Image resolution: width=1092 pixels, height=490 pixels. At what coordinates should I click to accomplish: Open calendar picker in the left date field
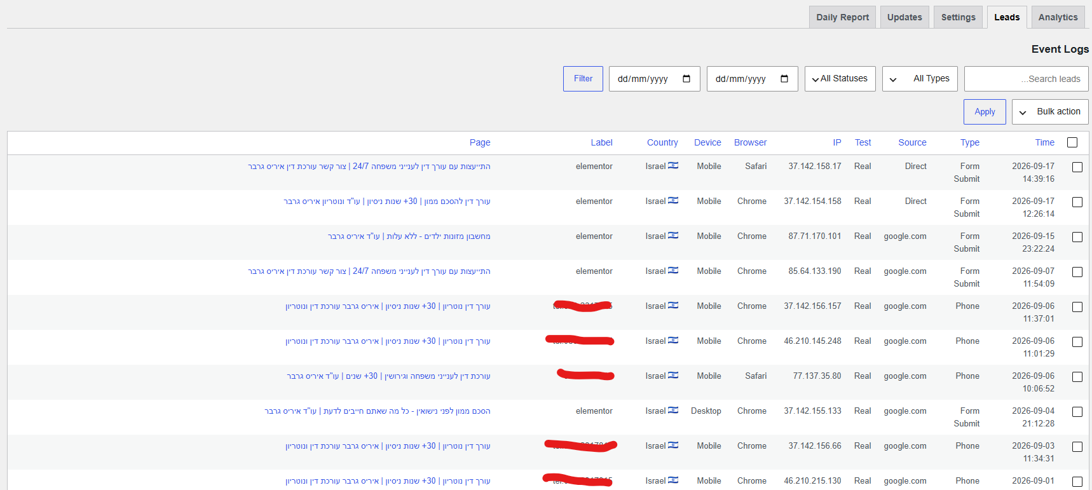pos(686,79)
